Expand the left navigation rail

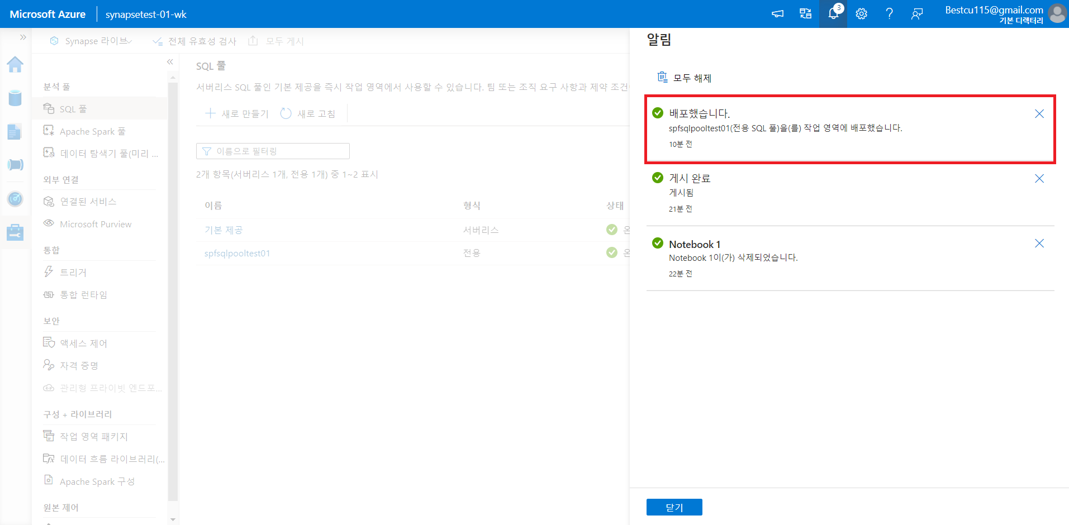tap(23, 37)
